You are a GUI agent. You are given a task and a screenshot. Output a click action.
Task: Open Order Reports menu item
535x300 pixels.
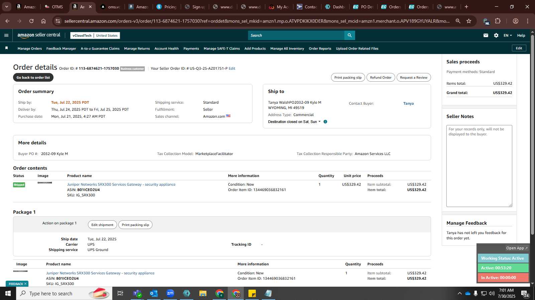320,49
